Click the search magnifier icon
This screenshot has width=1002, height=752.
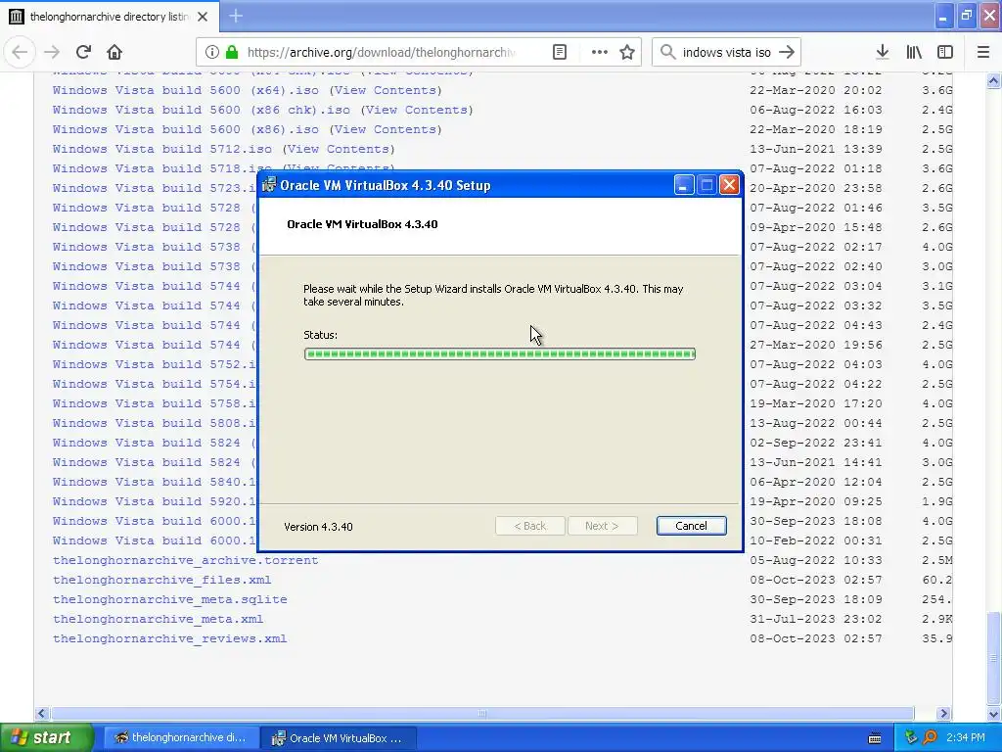pos(667,52)
